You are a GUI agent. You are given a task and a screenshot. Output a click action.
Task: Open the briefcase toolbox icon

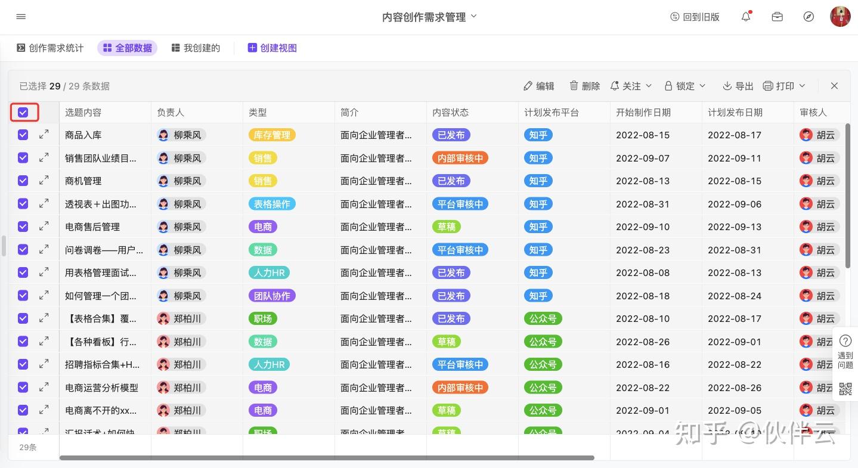(777, 17)
